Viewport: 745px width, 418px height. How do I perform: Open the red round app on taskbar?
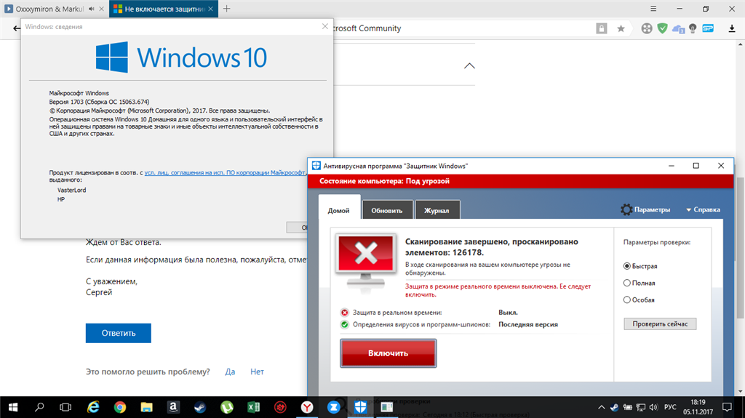280,407
